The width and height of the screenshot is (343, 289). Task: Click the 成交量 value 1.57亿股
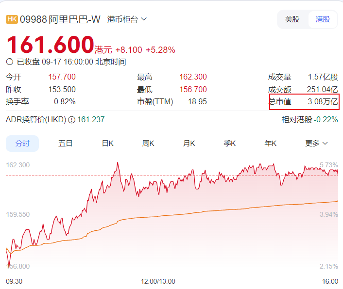pos(323,77)
